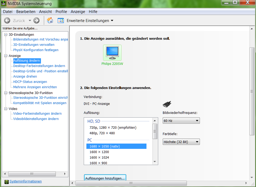Click the main panel horizontal scrollbar thumb
Viewport: 256px width, 187px height.
[131, 183]
